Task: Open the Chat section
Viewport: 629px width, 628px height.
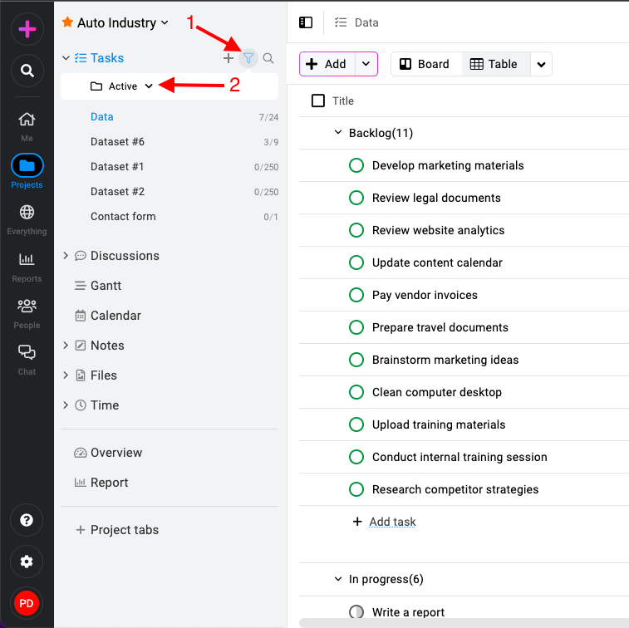Action: [x=27, y=360]
